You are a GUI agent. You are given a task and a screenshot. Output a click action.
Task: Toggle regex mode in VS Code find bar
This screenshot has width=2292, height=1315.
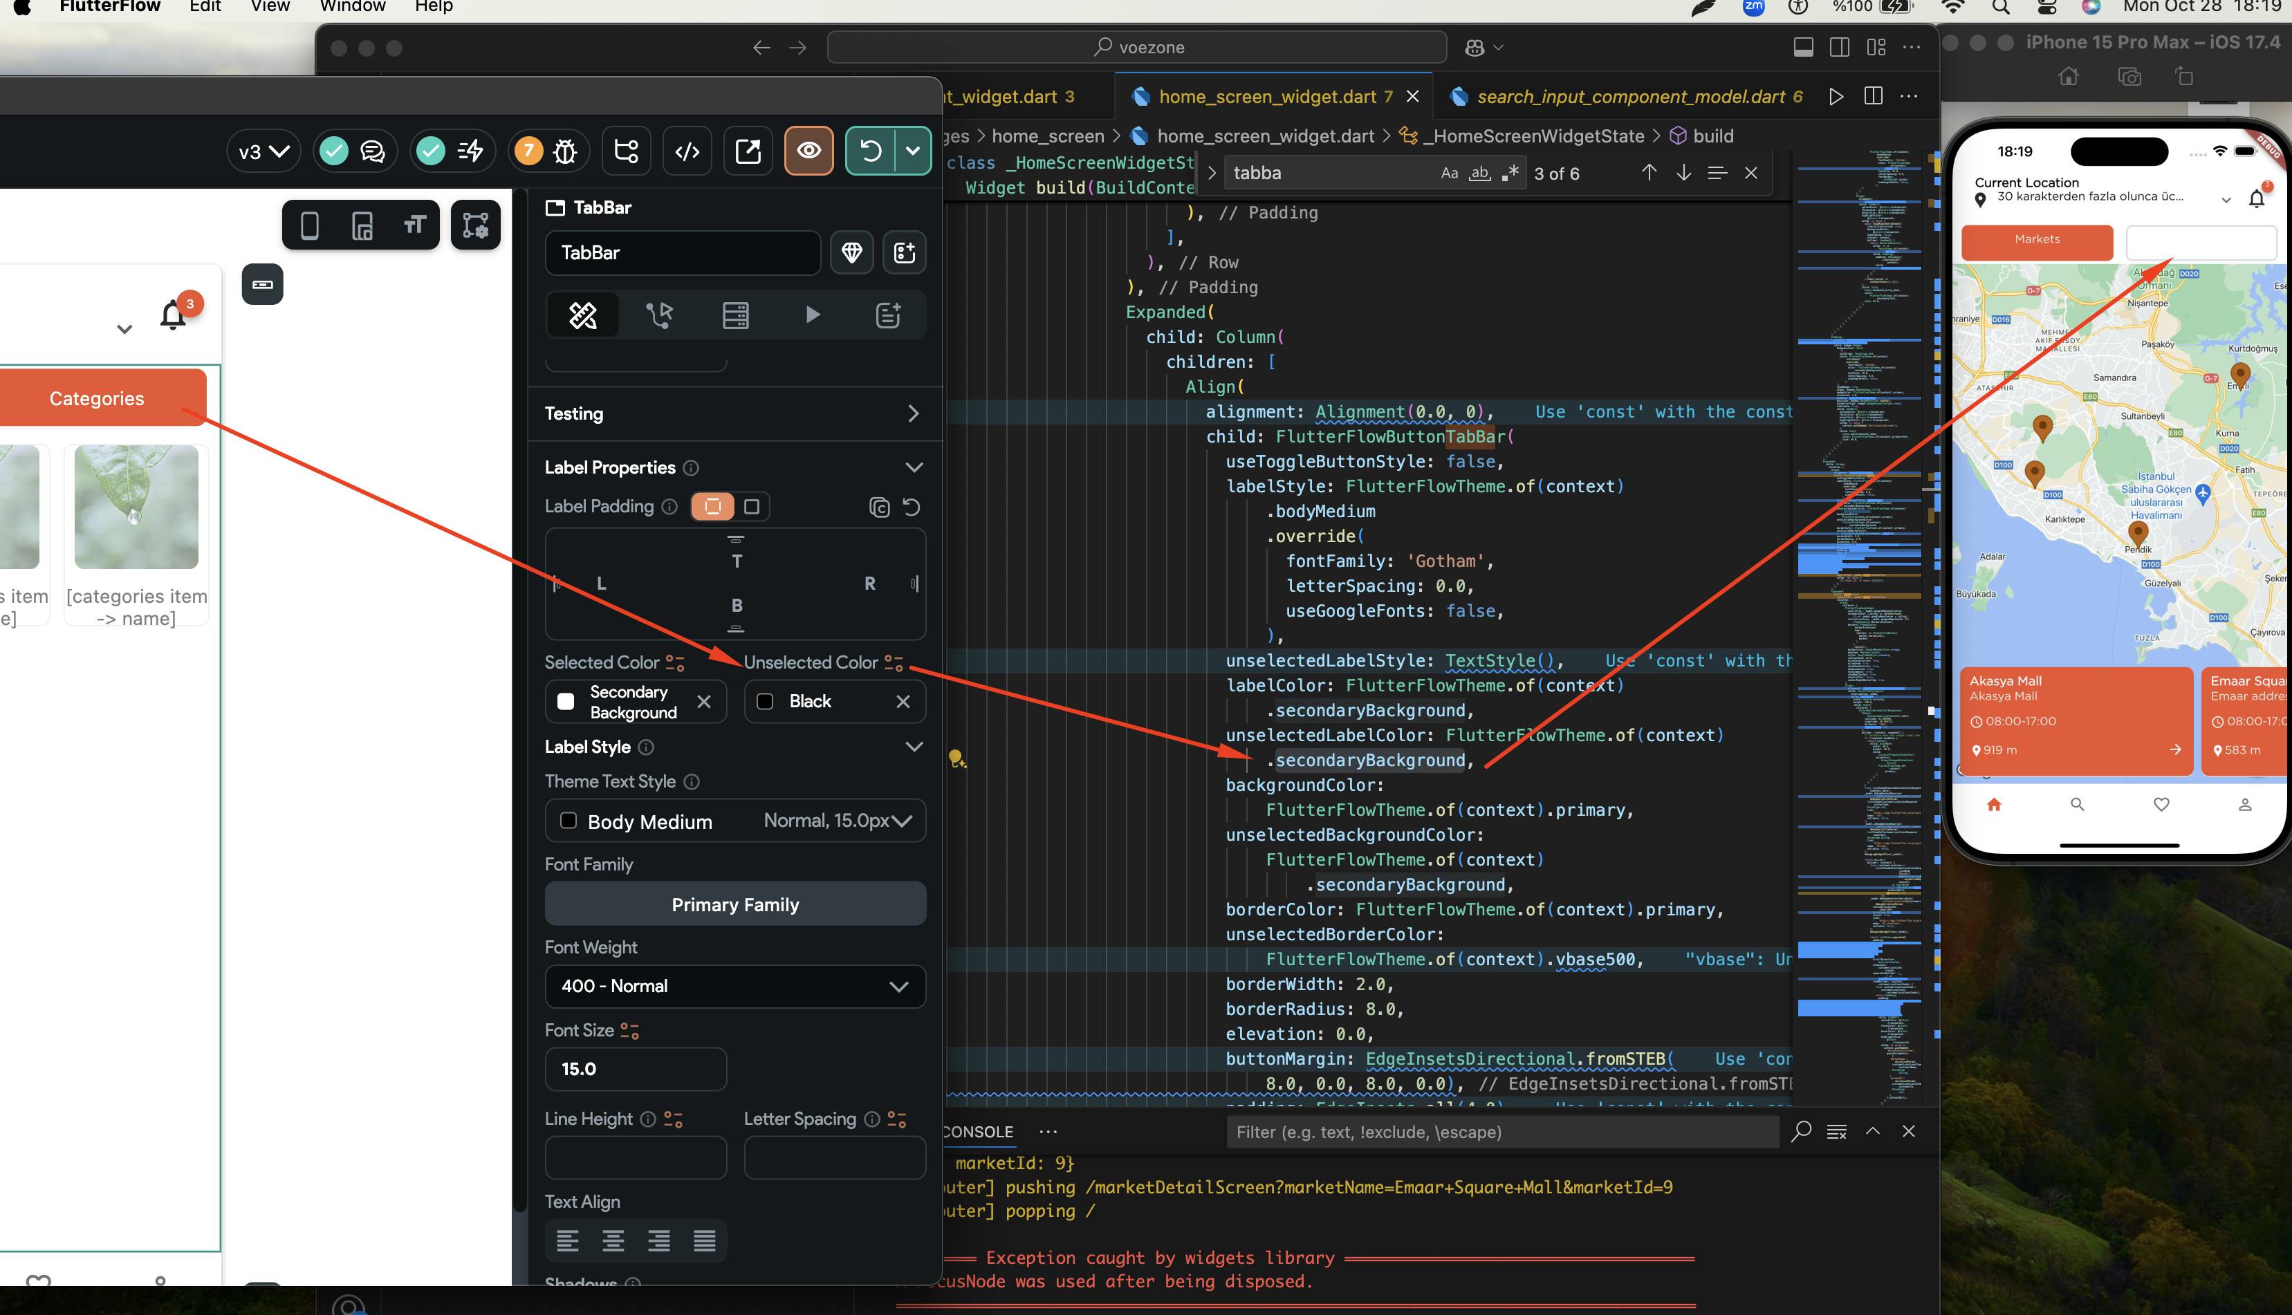(x=1510, y=174)
